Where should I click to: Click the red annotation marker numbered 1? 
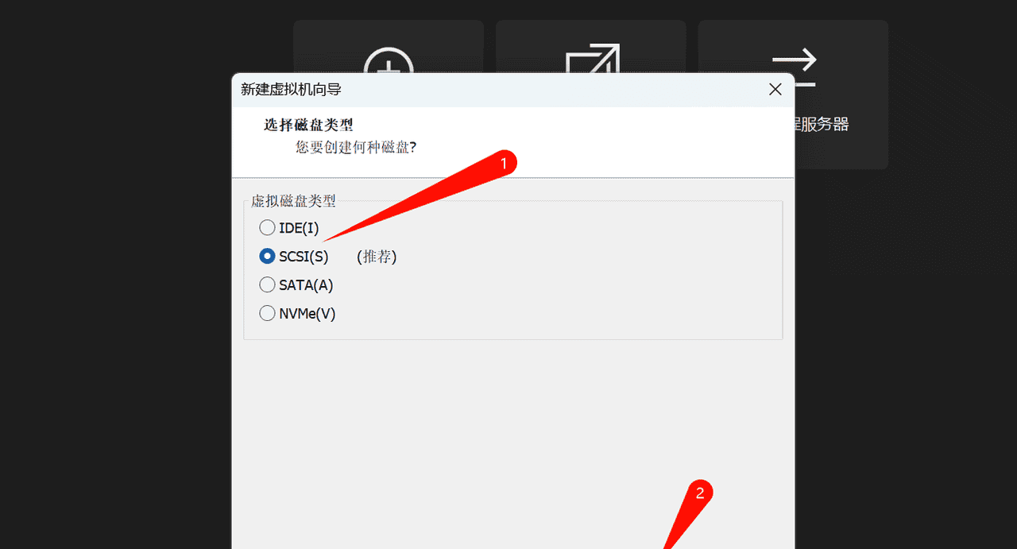pyautogui.click(x=503, y=163)
